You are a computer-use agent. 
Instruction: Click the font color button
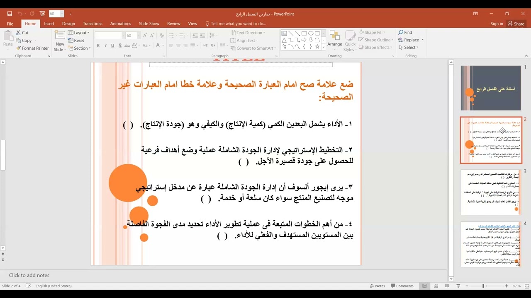pyautogui.click(x=158, y=46)
